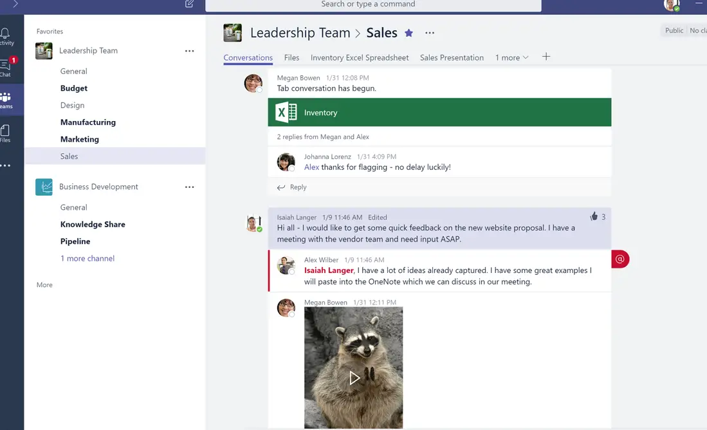
Task: Open the Inventory Excel file card
Action: pyautogui.click(x=439, y=113)
